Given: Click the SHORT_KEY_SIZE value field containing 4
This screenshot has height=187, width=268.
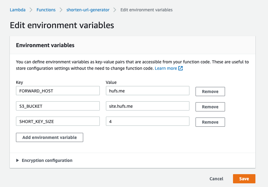Looking at the screenshot, I should tap(147, 122).
